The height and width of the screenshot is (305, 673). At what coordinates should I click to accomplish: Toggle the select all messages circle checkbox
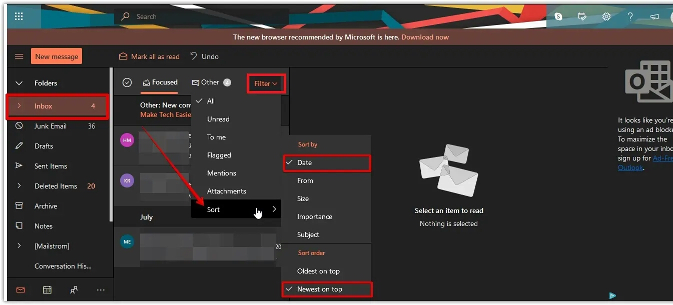127,82
